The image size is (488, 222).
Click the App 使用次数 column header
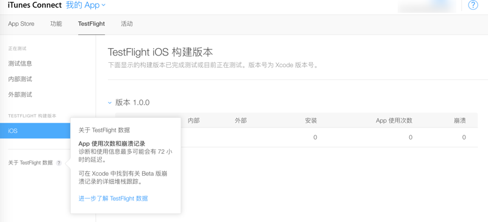pos(394,121)
